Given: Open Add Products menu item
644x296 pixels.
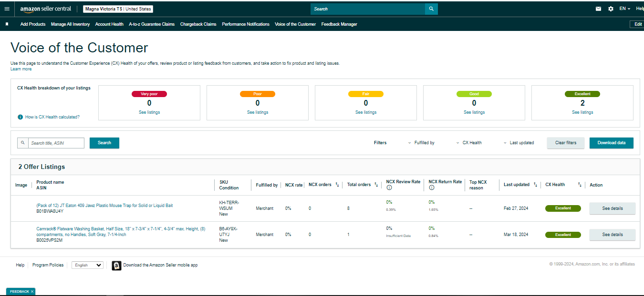Looking at the screenshot, I should point(33,24).
